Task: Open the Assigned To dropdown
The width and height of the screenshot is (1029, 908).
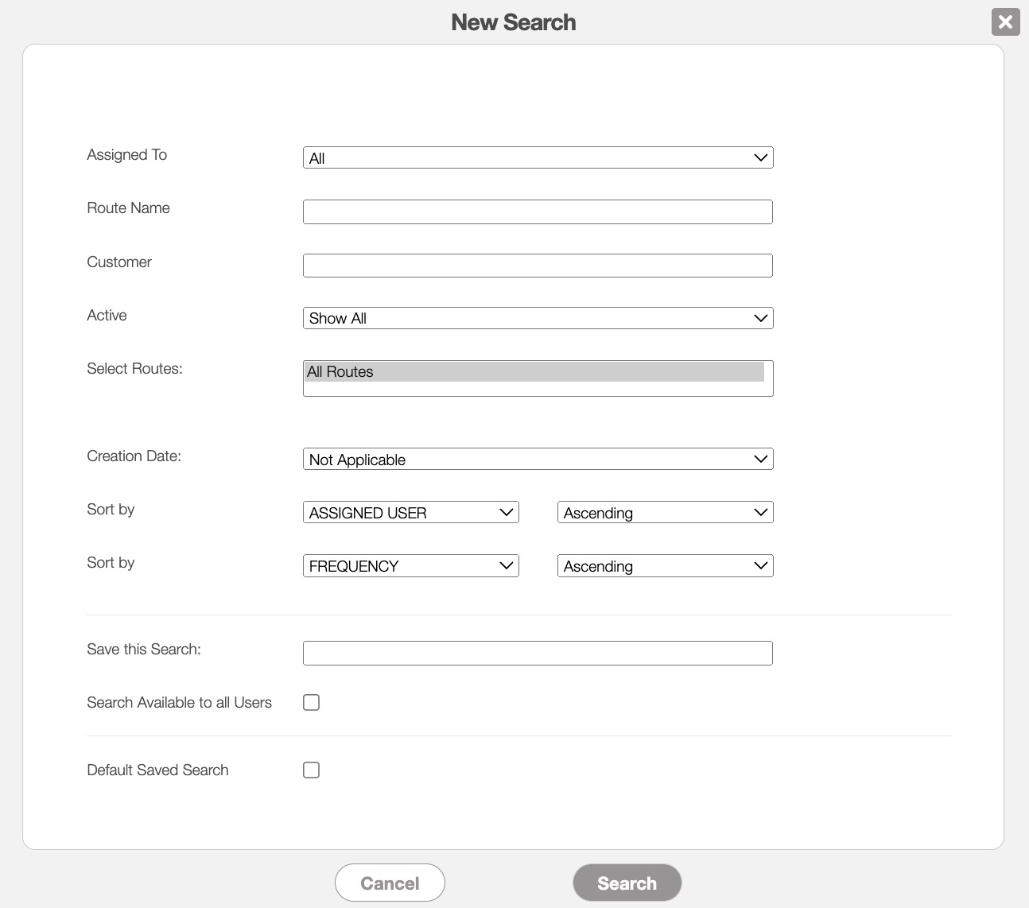Action: click(x=538, y=157)
